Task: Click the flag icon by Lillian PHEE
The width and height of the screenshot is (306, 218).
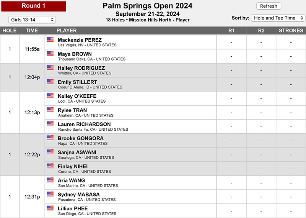Action: (x=50, y=208)
